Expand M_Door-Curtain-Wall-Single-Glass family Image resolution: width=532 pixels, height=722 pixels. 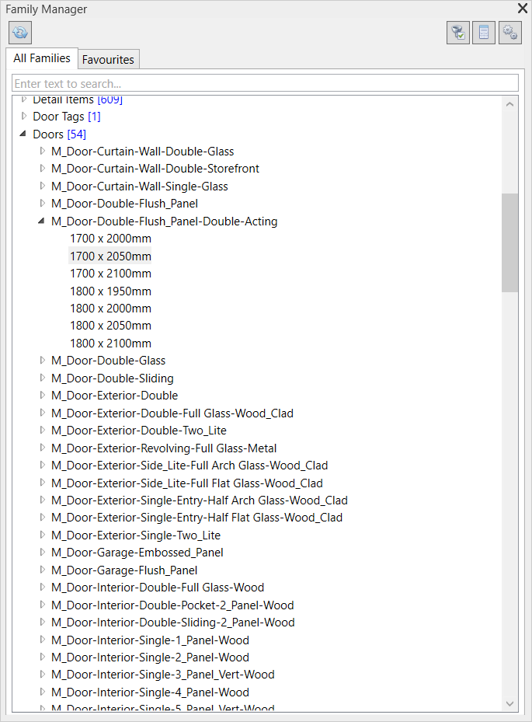pos(43,186)
